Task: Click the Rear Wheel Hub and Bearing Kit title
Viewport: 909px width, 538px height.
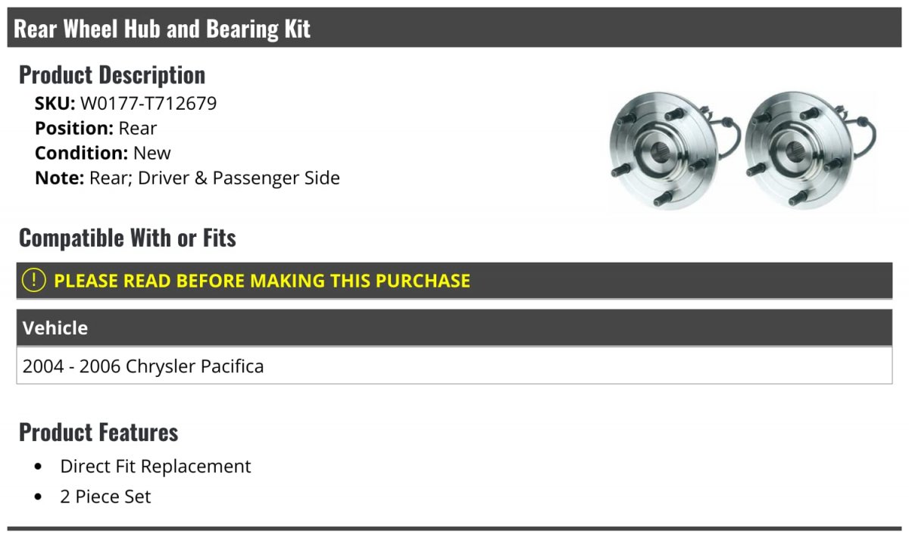Action: click(163, 29)
